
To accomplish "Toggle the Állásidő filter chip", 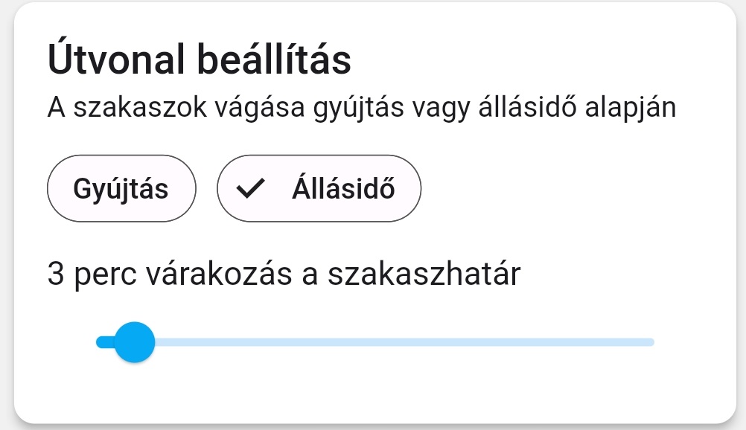I will (319, 189).
